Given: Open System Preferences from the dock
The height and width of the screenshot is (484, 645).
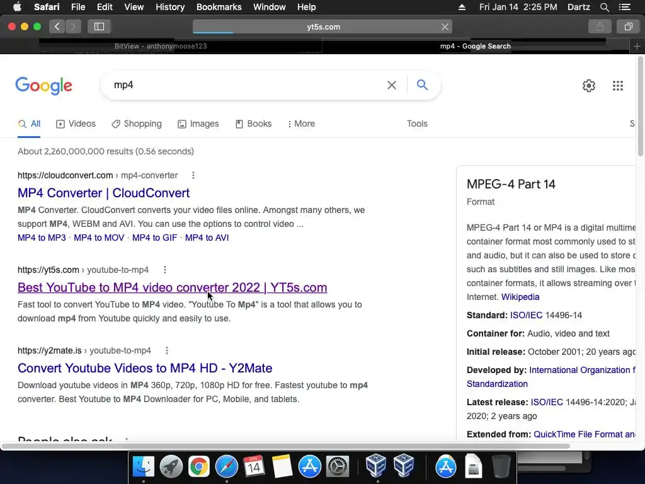Looking at the screenshot, I should click(338, 466).
